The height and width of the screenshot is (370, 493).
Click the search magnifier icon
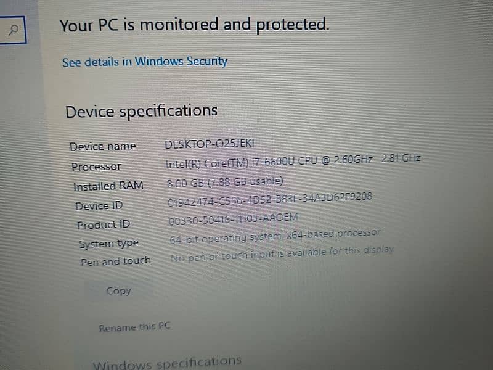pyautogui.click(x=14, y=29)
